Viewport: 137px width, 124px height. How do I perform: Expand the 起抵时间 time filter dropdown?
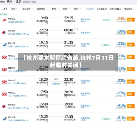(42, 9)
